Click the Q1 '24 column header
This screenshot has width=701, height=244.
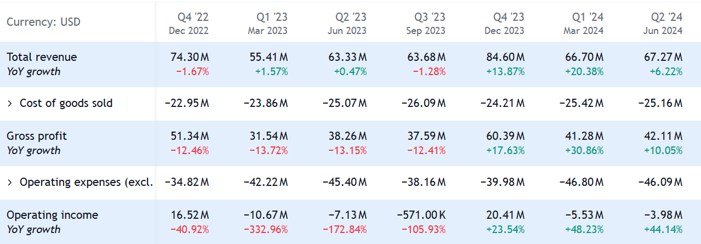click(x=584, y=23)
